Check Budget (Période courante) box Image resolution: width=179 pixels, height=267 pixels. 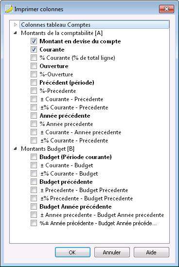[34, 157]
